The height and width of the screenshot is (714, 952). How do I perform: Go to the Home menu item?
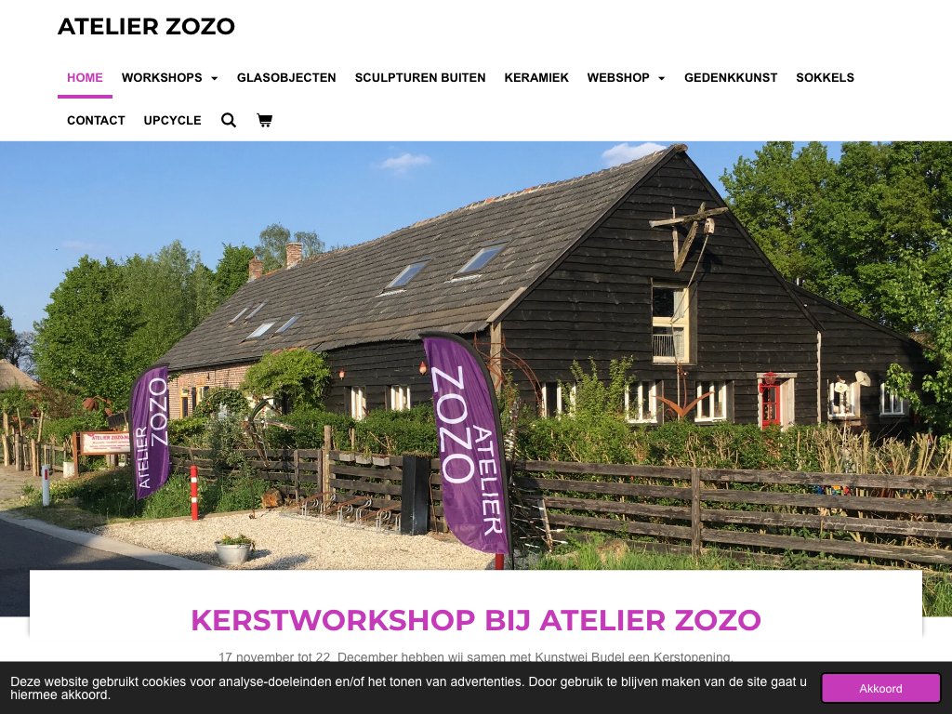coord(85,78)
